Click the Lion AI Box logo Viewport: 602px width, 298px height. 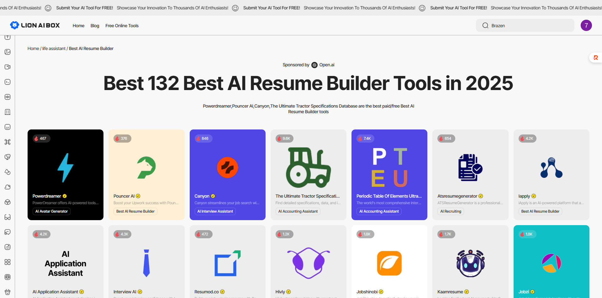click(35, 25)
